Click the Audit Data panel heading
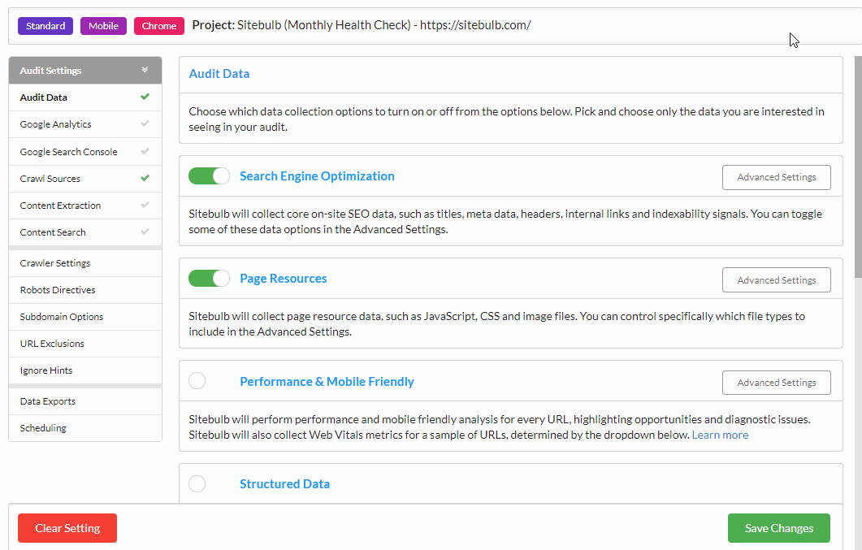This screenshot has width=862, height=550. (x=219, y=74)
